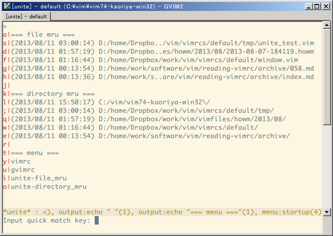This screenshot has width=333, height=236.
Task: Click the '=== menu ===' header line
Action: pyautogui.click(x=34, y=153)
